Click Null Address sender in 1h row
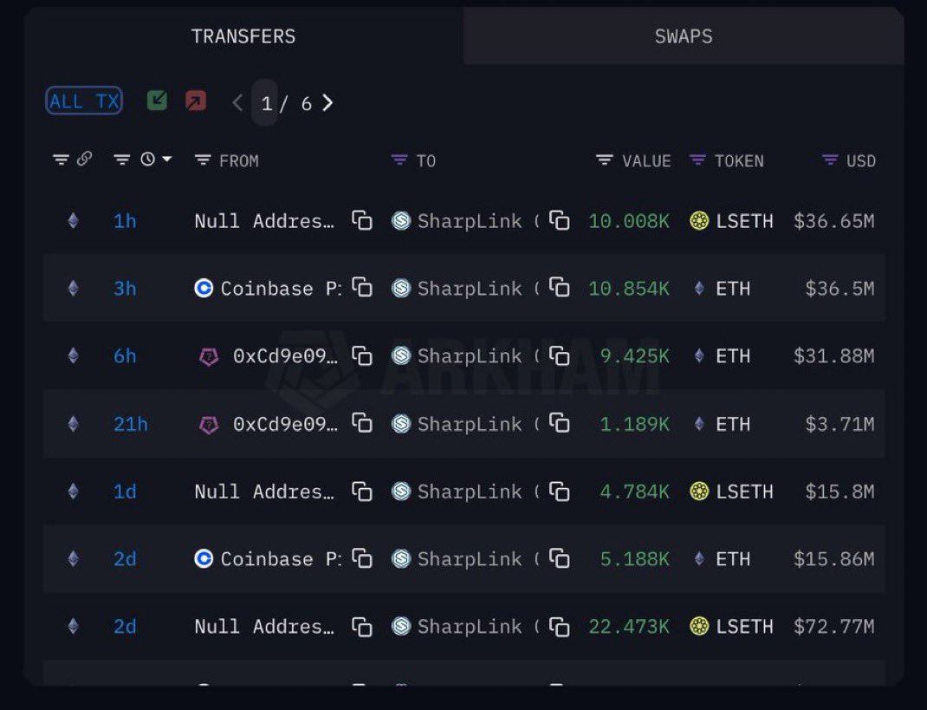The height and width of the screenshot is (710, 927). pos(264,221)
